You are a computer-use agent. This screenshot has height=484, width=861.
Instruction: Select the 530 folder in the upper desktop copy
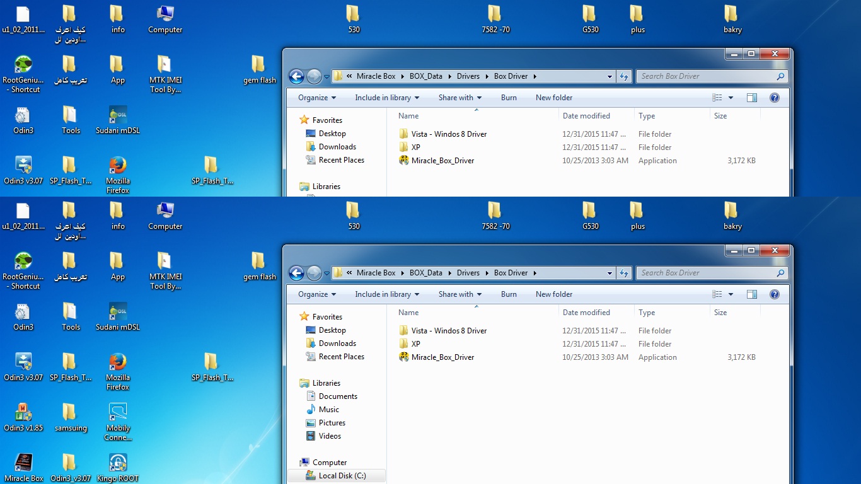pyautogui.click(x=354, y=19)
